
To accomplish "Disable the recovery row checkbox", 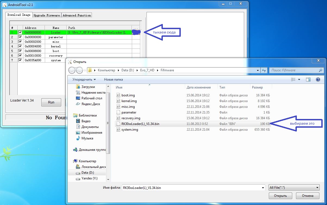I will tap(20, 56).
